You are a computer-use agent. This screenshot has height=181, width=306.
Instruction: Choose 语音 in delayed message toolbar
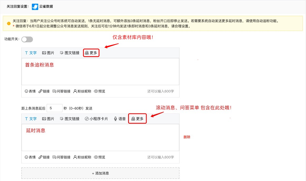click(120, 119)
